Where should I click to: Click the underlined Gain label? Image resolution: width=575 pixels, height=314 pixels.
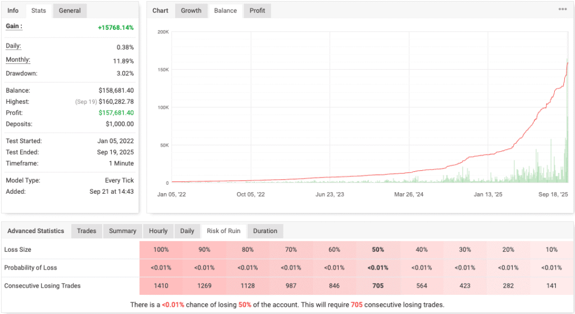(14, 26)
